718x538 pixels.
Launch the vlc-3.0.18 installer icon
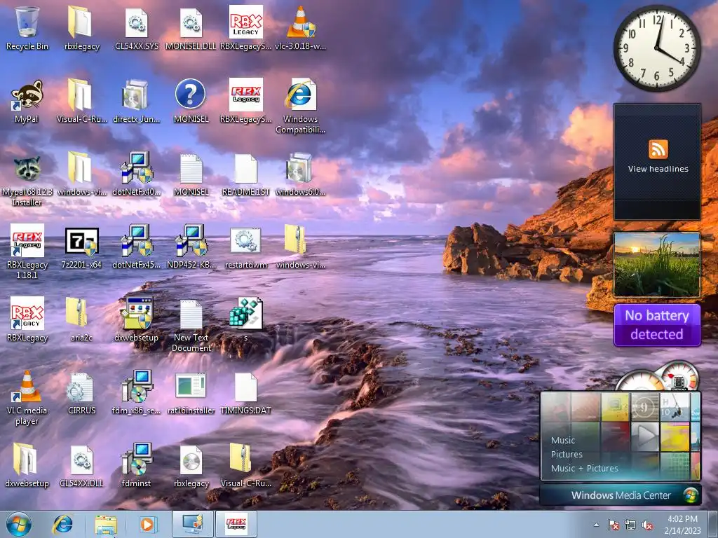[300, 28]
